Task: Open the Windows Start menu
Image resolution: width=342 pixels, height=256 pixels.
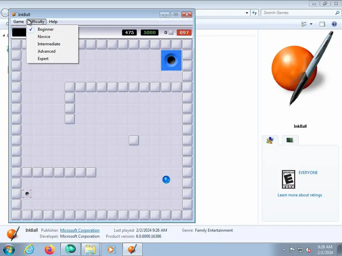Action: (x=9, y=249)
